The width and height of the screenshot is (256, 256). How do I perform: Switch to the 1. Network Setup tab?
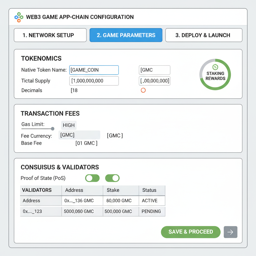pos(50,35)
